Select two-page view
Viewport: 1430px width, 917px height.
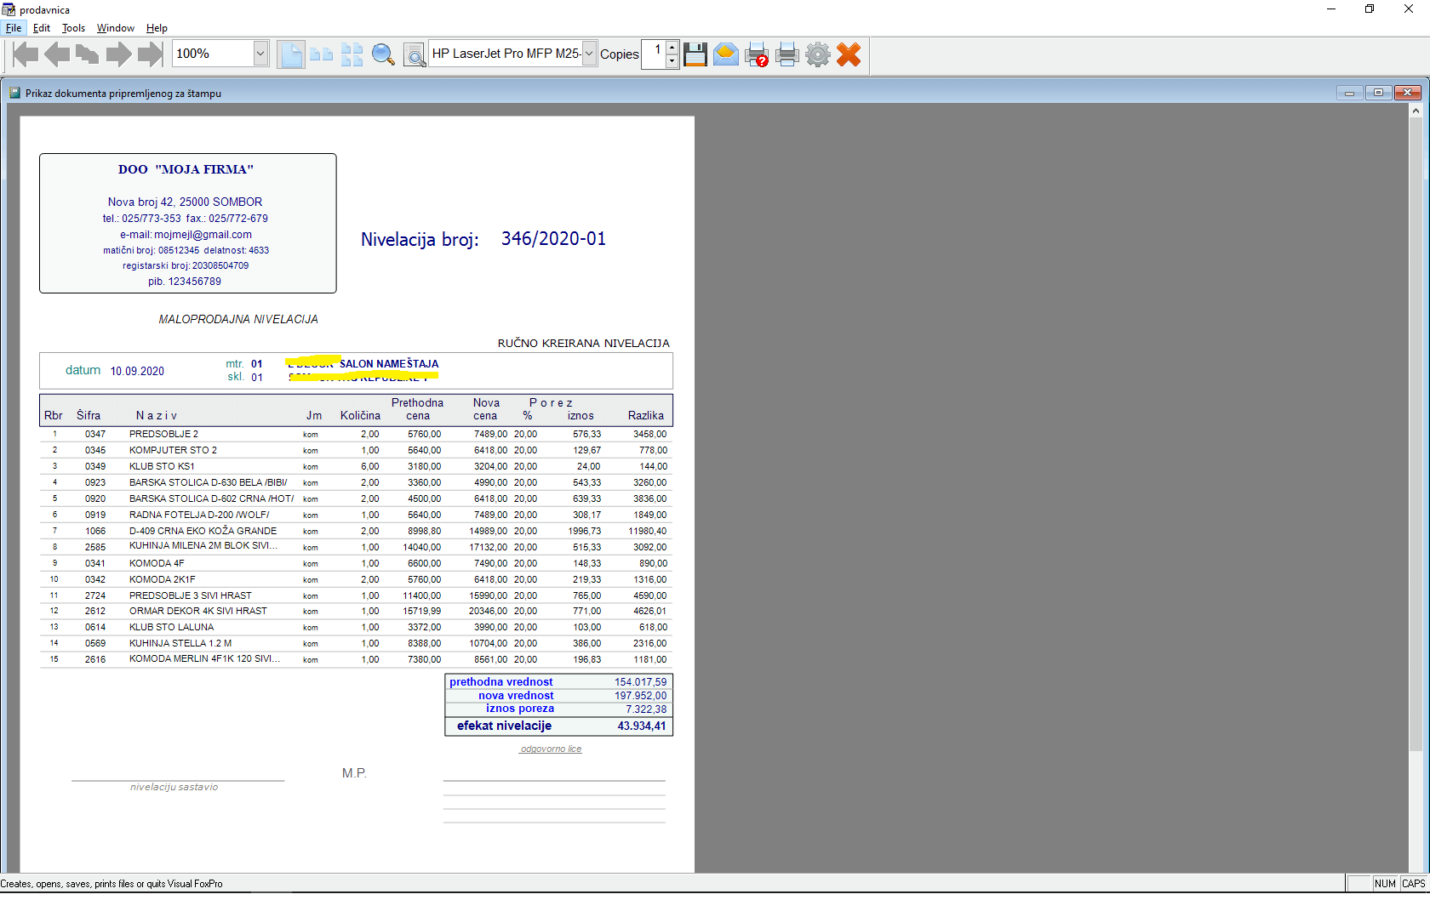(321, 54)
